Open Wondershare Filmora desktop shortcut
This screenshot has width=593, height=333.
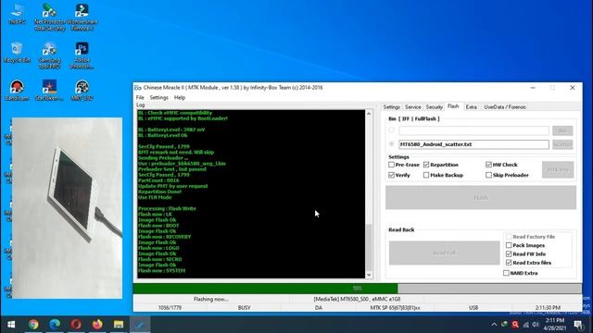point(82,17)
